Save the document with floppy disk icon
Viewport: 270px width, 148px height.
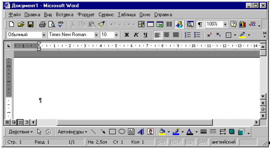[31, 24]
